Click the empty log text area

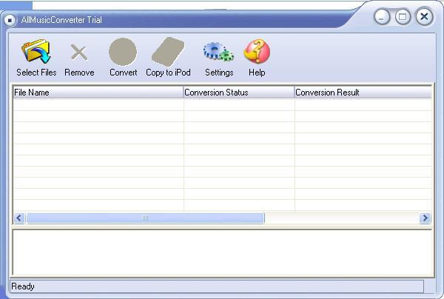point(223,252)
